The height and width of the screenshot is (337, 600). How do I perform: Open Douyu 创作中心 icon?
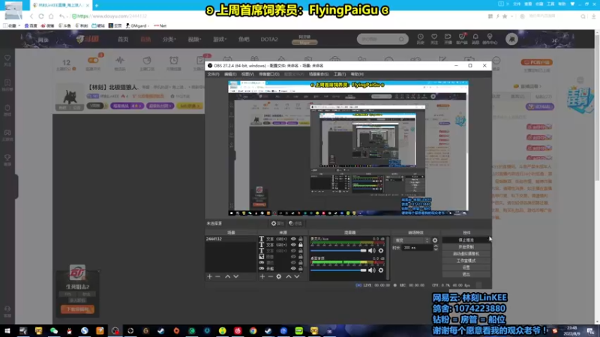point(490,39)
